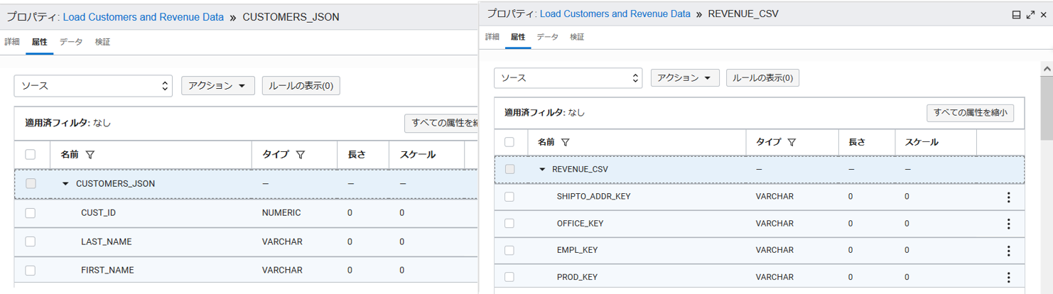
Task: Tick the LAST_NAME row checkbox
Action: (x=30, y=241)
